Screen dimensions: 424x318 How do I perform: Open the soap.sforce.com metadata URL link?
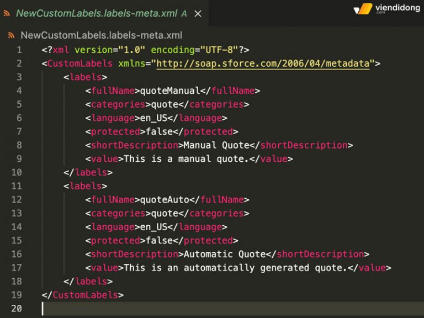(263, 63)
